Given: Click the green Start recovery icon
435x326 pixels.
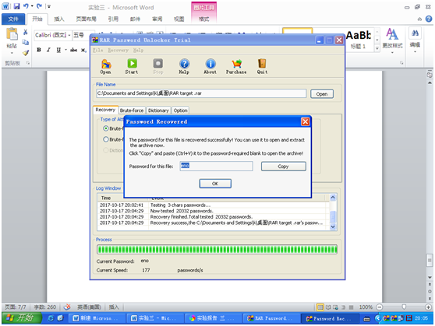Looking at the screenshot, I should (x=132, y=66).
